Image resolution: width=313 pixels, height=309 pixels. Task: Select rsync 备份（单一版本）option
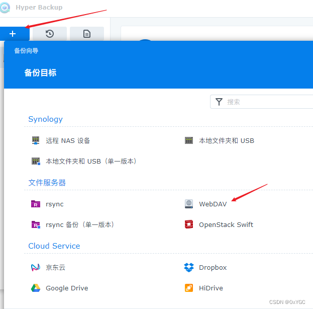tap(80, 224)
